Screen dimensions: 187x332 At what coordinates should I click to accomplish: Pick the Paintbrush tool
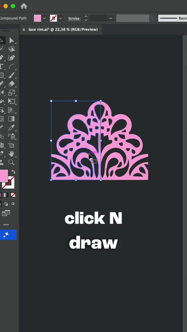(11, 75)
